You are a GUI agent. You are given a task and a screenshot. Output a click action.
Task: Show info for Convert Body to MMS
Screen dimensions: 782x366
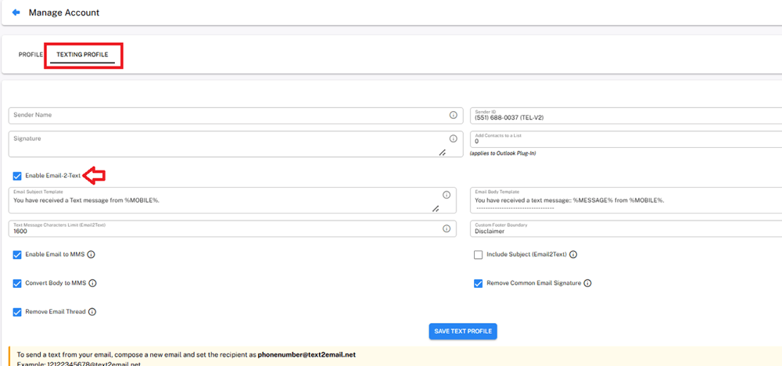coord(92,283)
